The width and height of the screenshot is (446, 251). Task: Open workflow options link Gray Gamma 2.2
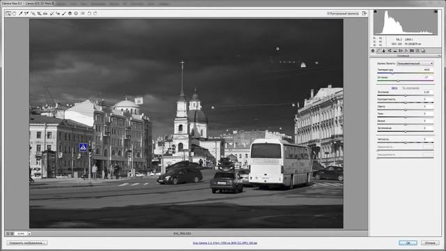coord(224,243)
